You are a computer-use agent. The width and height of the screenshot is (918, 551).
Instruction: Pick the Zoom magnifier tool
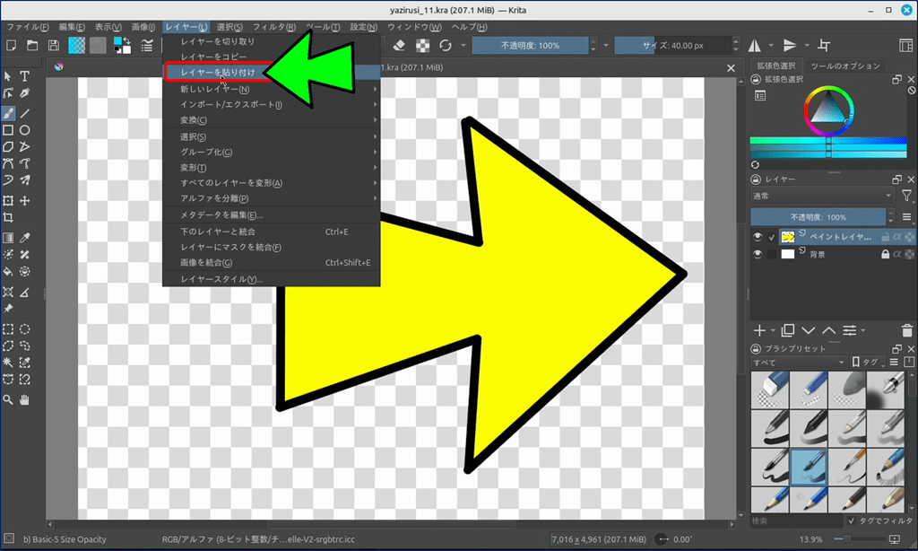[8, 398]
